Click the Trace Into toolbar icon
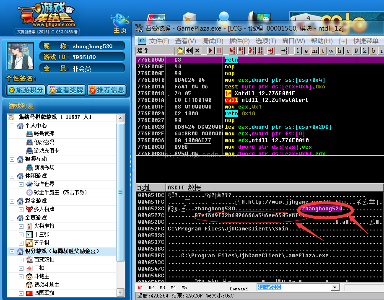The image size is (384, 300). pos(251,51)
